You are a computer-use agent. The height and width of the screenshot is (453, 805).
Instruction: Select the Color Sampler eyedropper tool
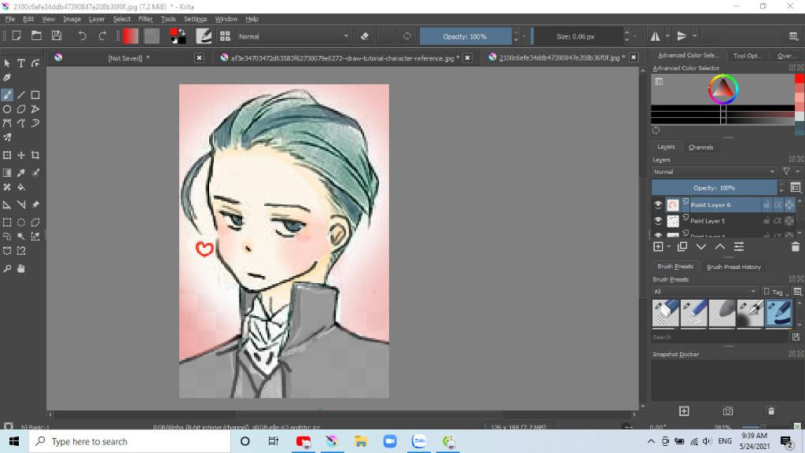(x=21, y=172)
